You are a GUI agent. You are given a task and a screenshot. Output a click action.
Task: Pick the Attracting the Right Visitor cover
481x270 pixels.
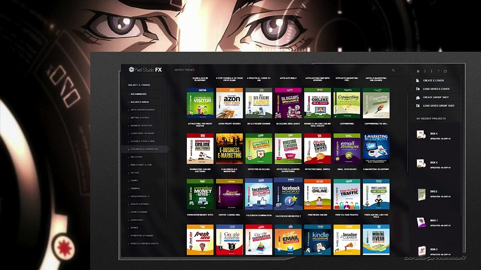point(200,103)
